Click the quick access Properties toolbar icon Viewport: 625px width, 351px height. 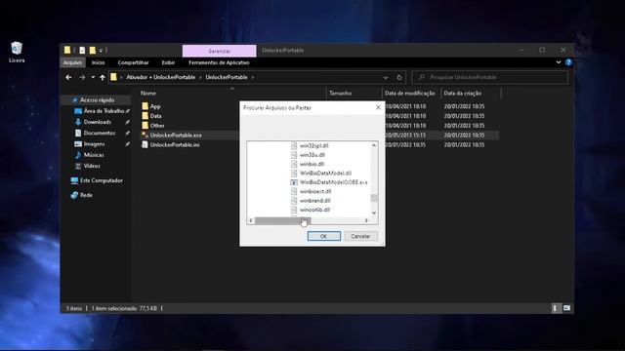82,50
